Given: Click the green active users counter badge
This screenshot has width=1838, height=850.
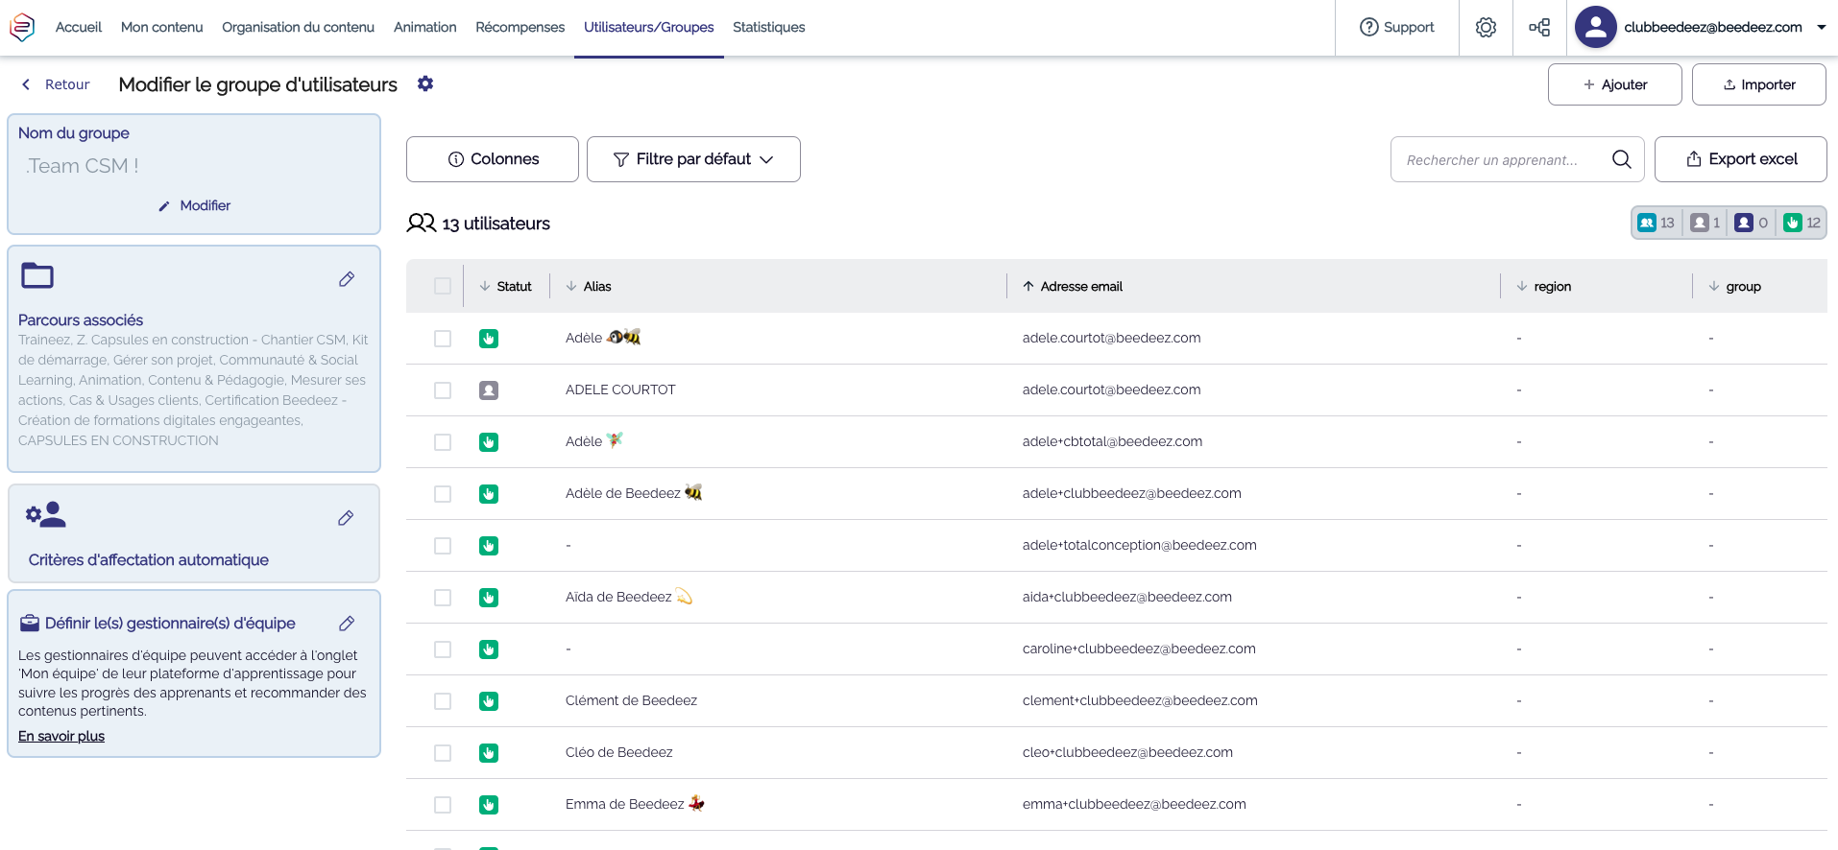Looking at the screenshot, I should 1802,223.
